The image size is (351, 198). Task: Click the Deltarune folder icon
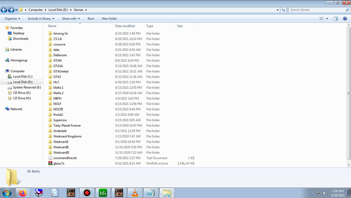pyautogui.click(x=50, y=55)
